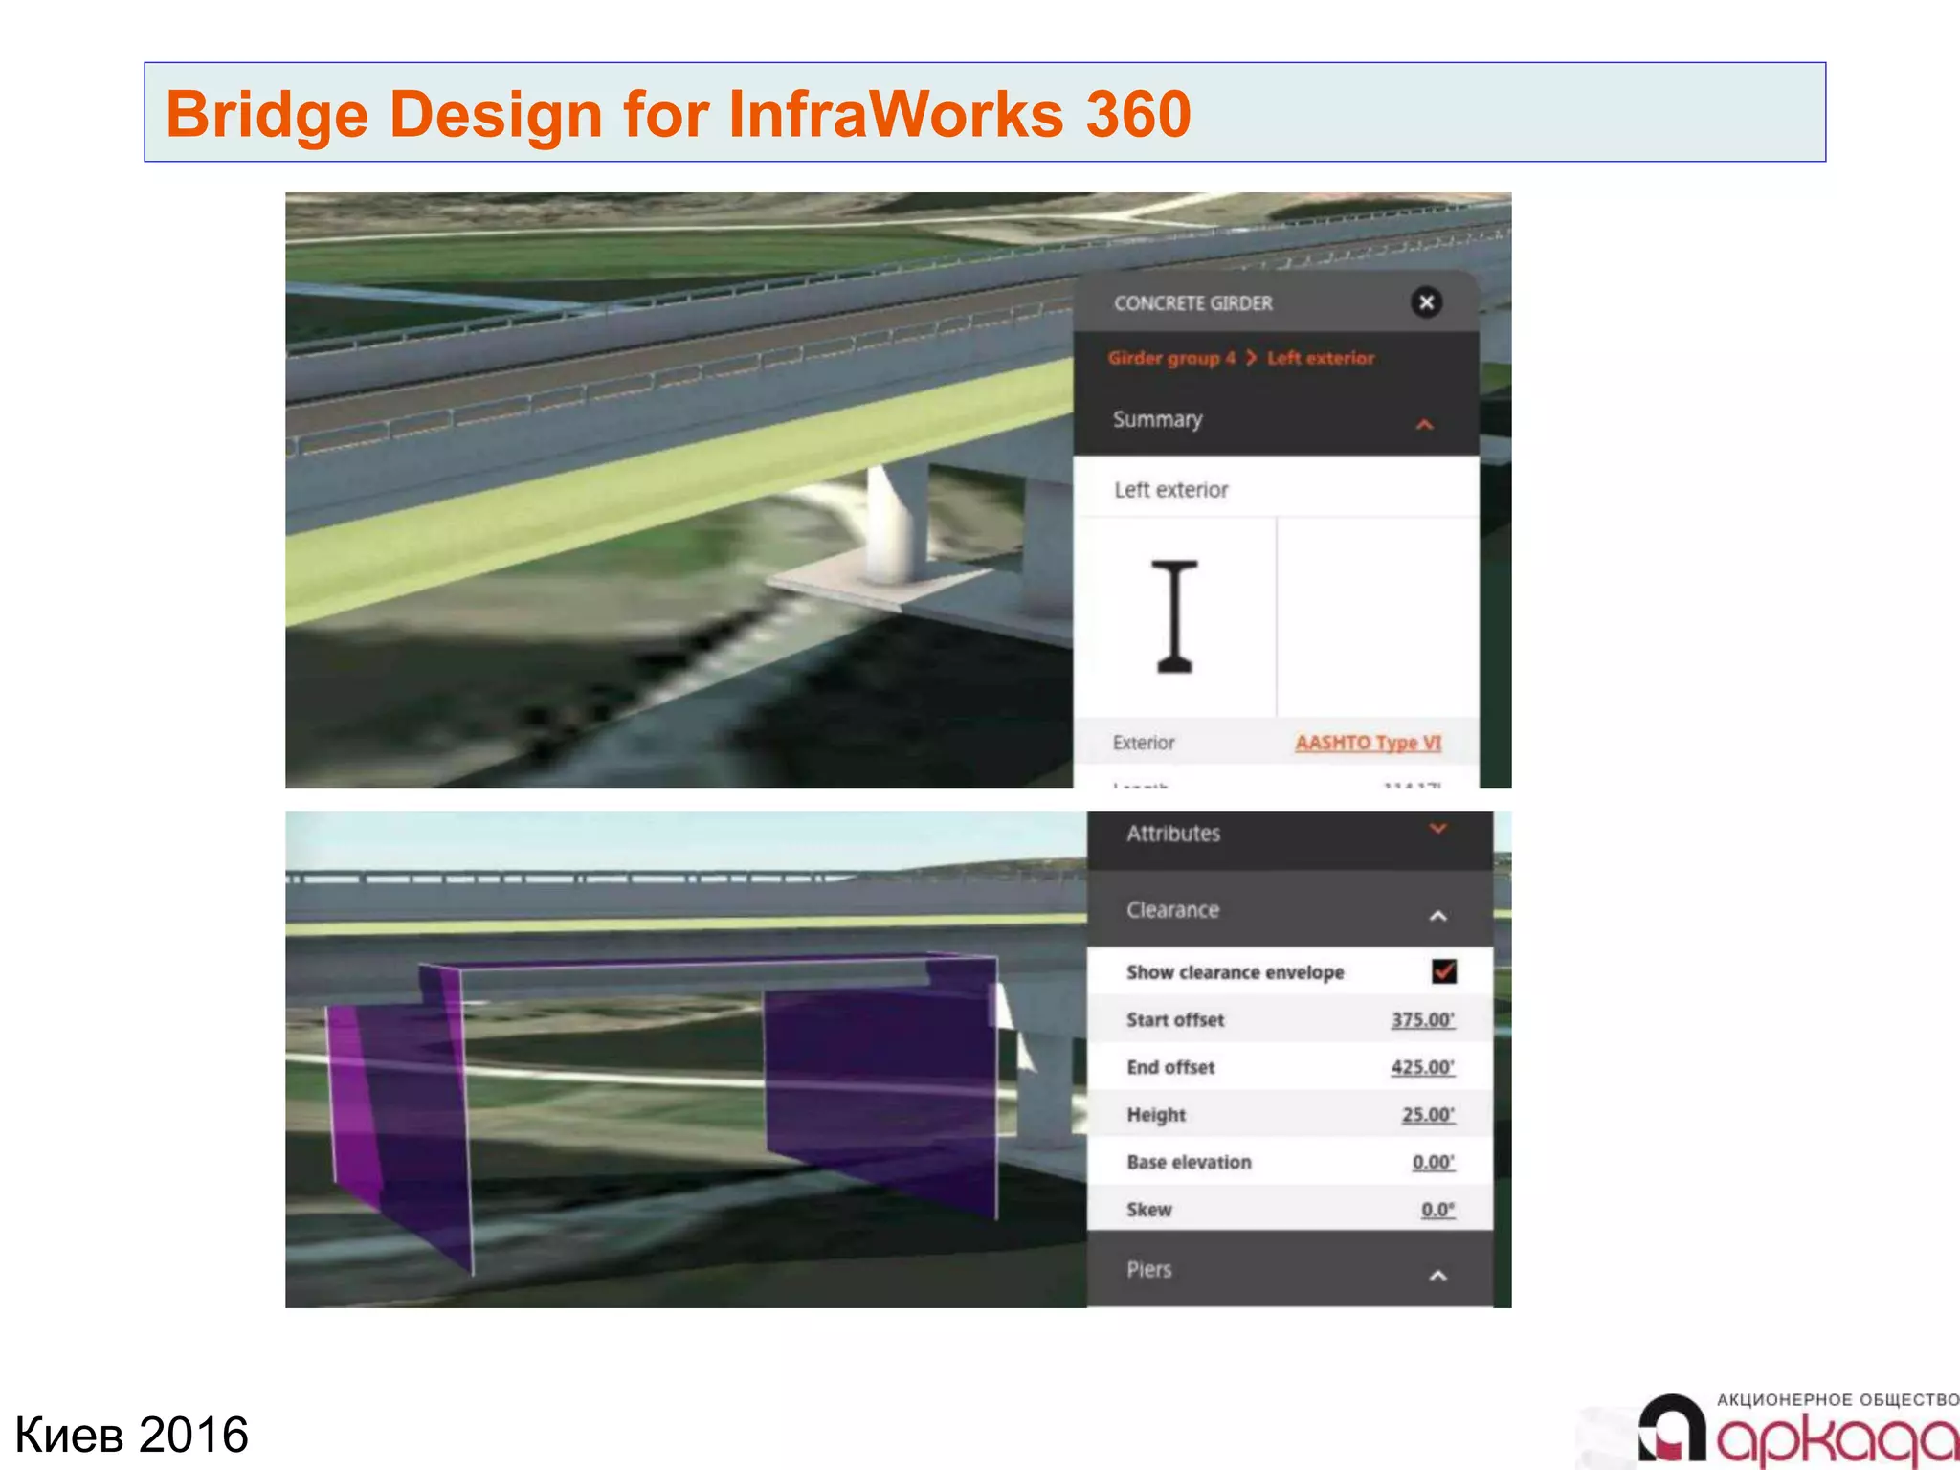Image resolution: width=1960 pixels, height=1470 pixels.
Task: Edit the End offset value 425.00'
Action: pos(1423,1067)
